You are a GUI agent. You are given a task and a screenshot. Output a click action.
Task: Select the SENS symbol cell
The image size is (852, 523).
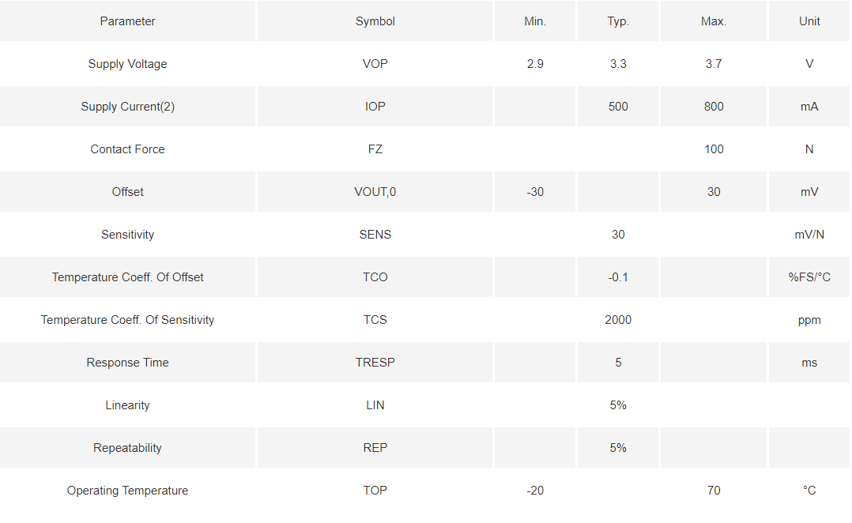(375, 235)
